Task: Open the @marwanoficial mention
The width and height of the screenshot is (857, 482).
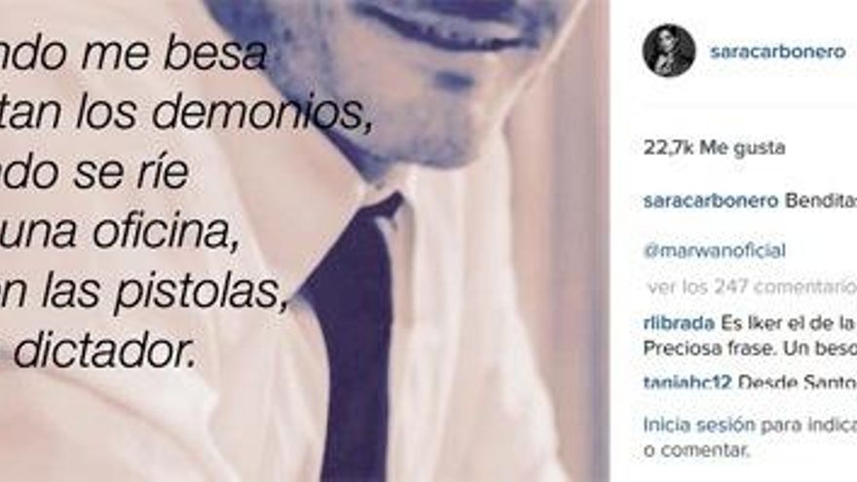Action: tap(715, 250)
